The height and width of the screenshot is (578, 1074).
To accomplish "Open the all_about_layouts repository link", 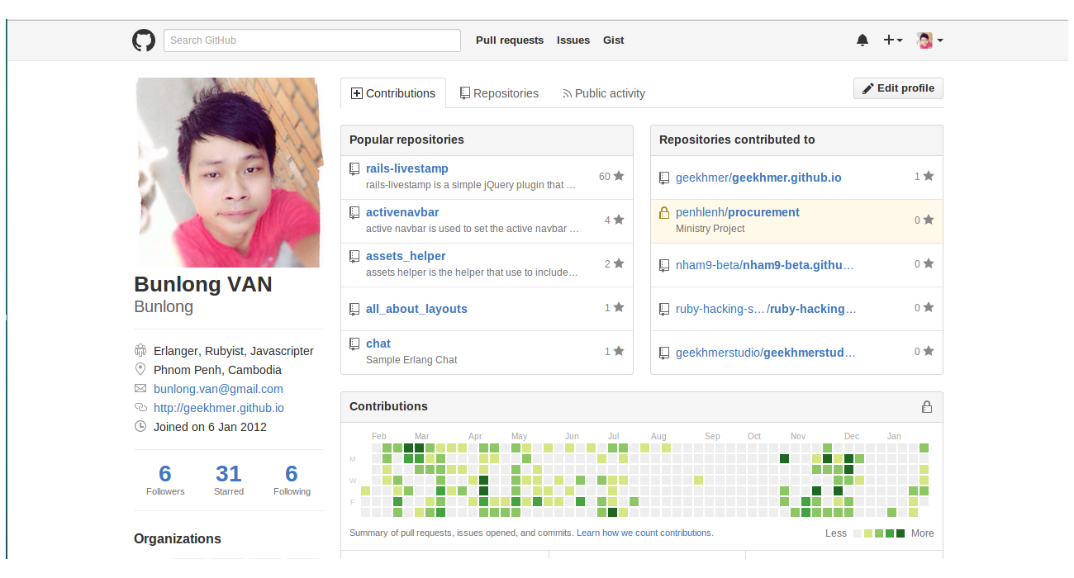I will point(416,309).
